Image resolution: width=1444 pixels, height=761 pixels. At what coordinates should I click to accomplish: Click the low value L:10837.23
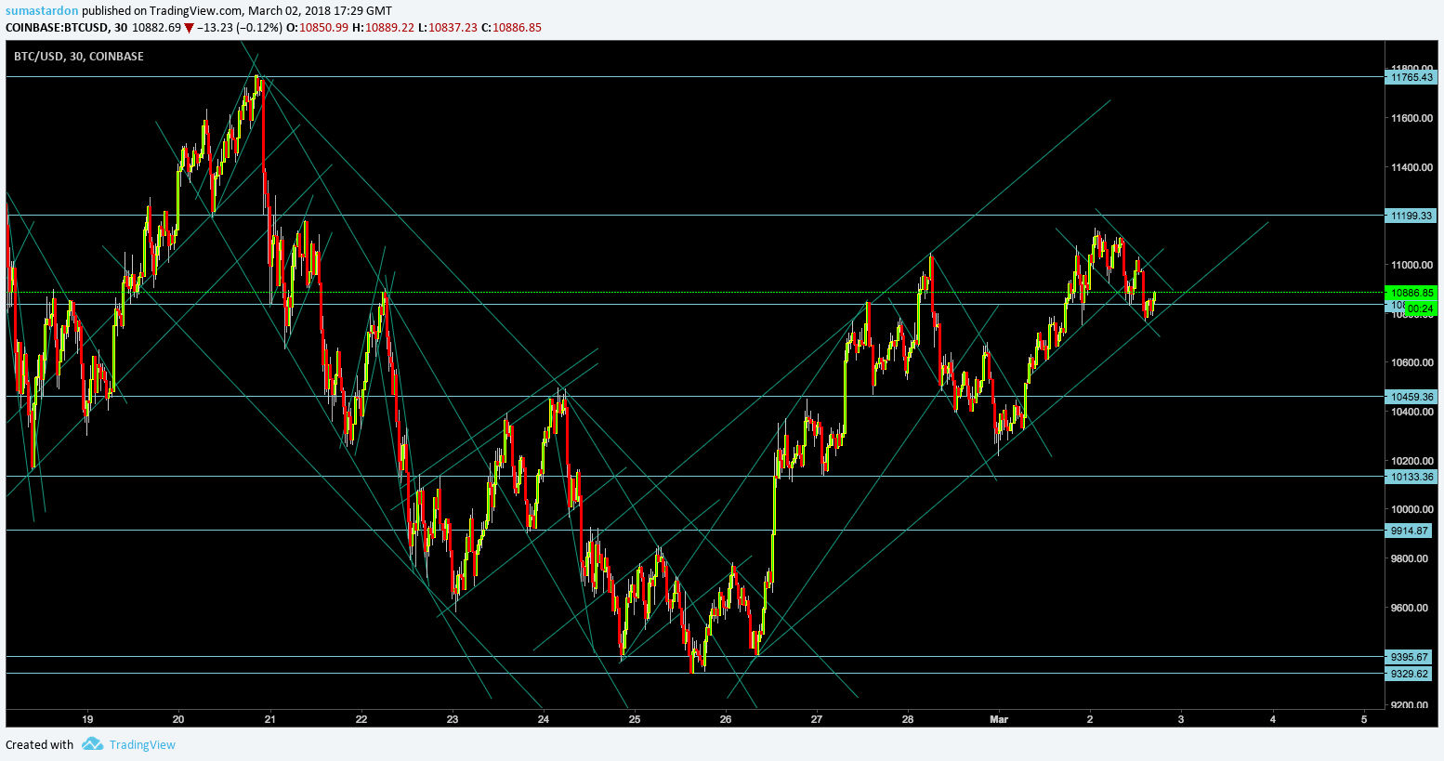point(447,28)
